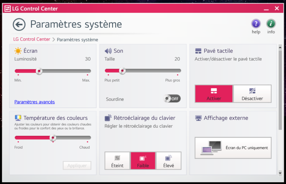
Task: Select Faible keyboard backlight level
Action: (x=143, y=161)
